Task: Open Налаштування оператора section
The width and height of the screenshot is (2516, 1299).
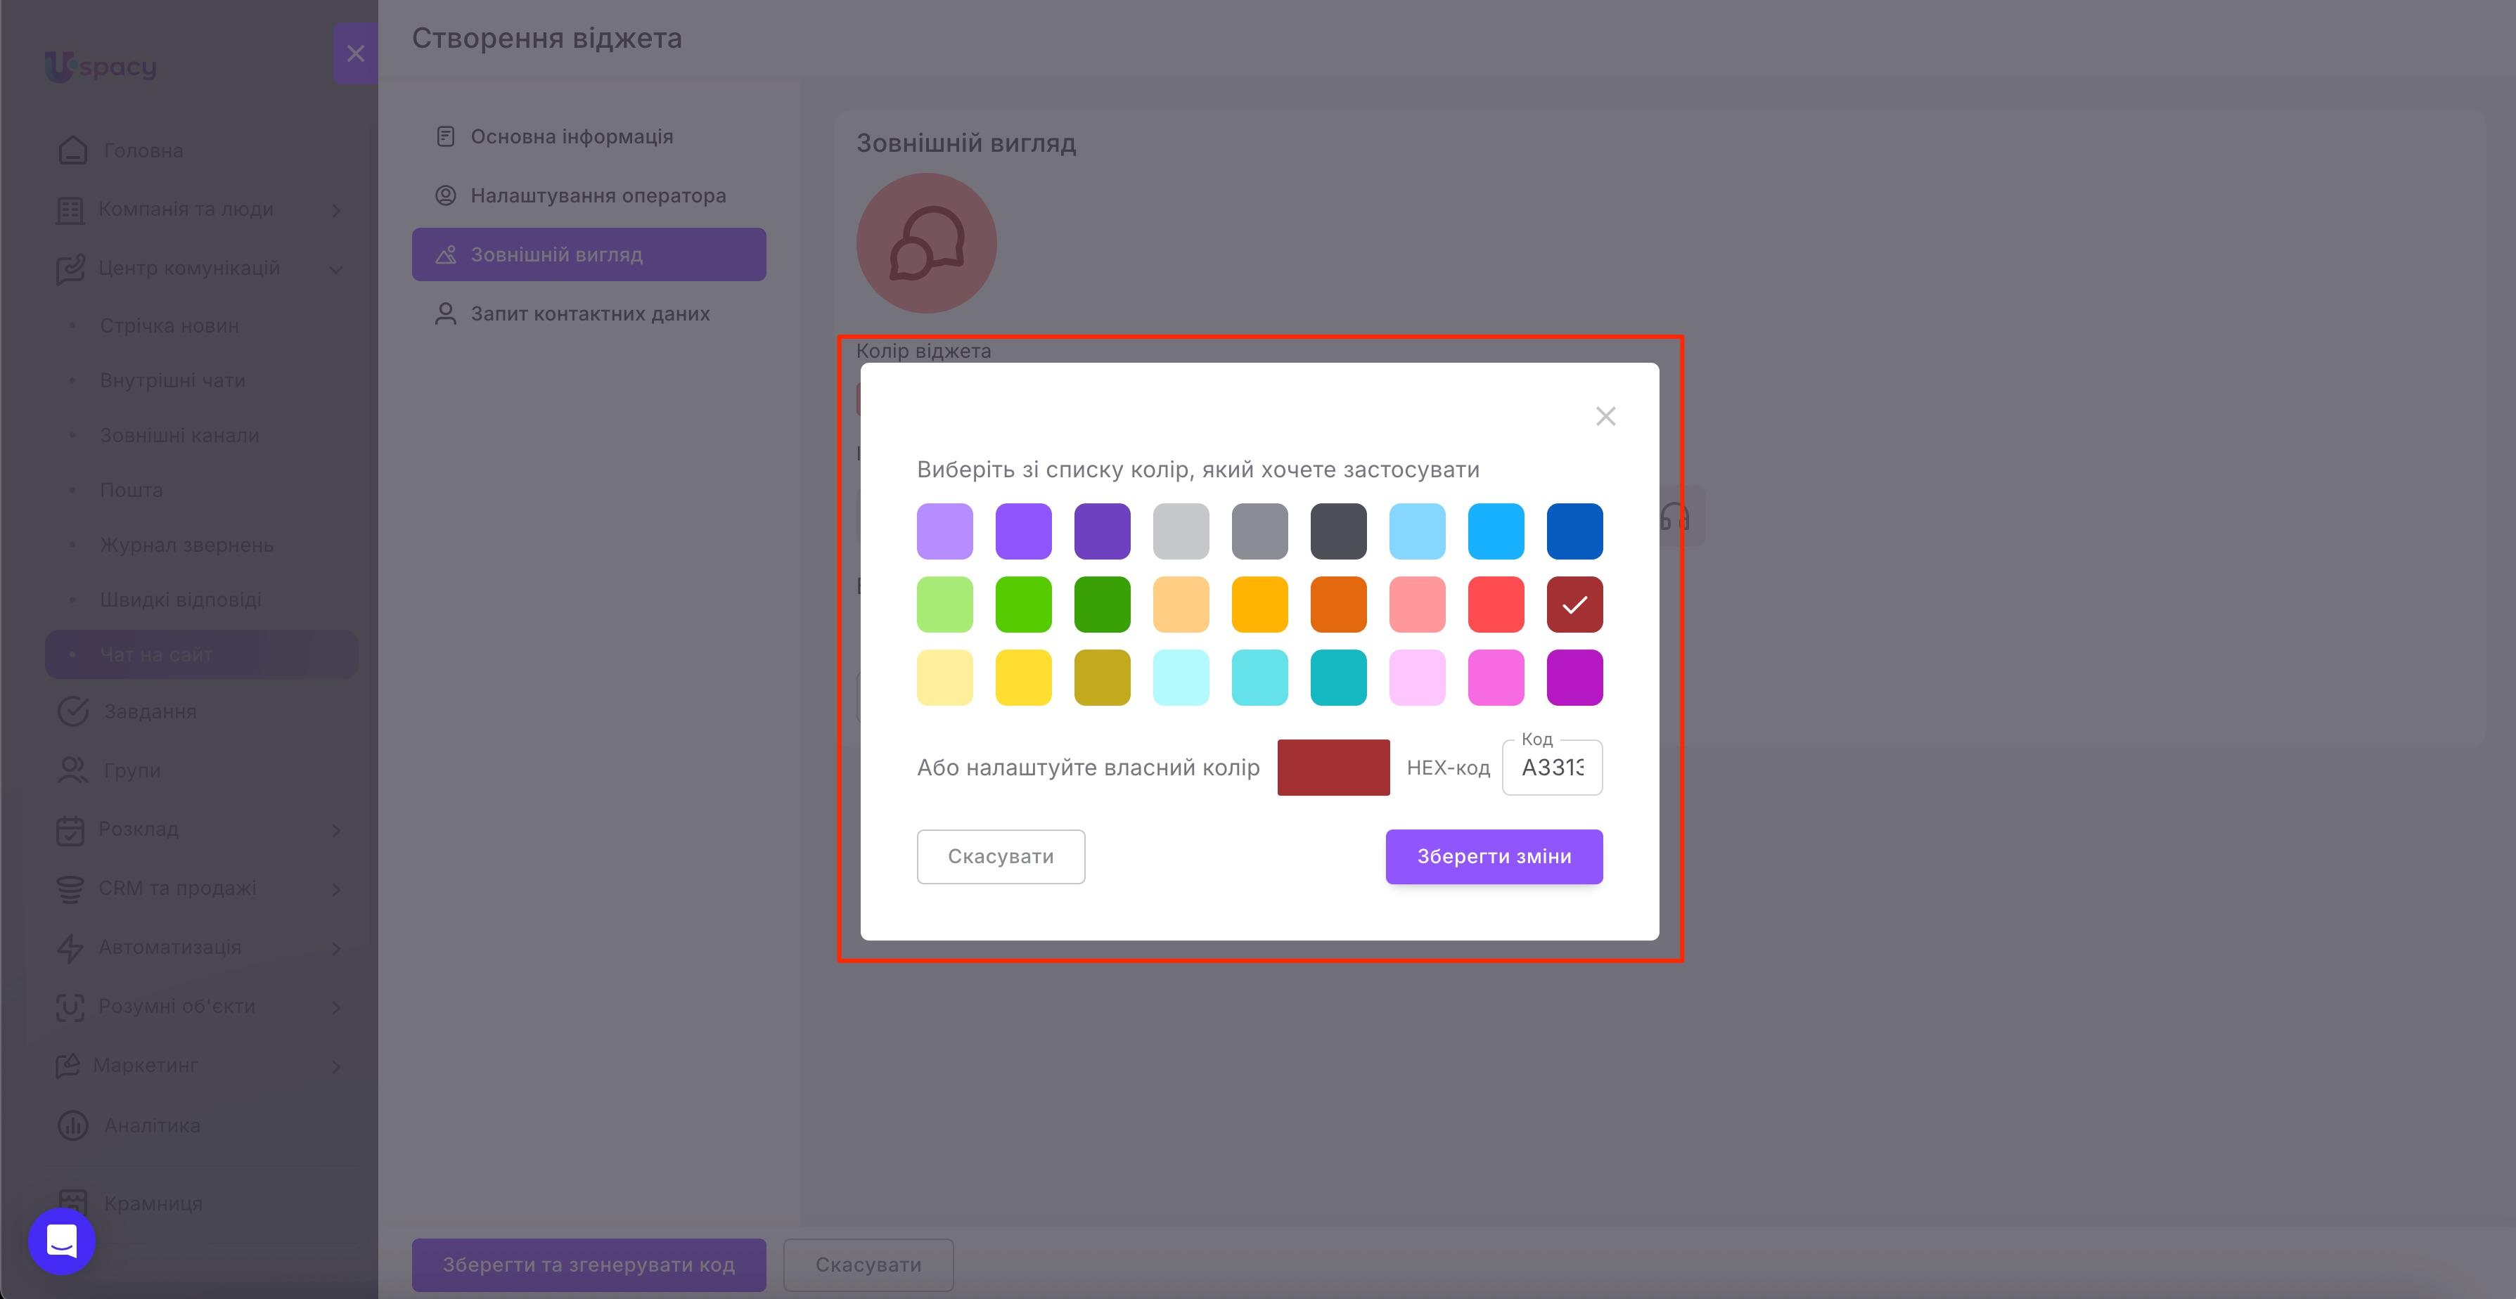Action: coord(589,195)
